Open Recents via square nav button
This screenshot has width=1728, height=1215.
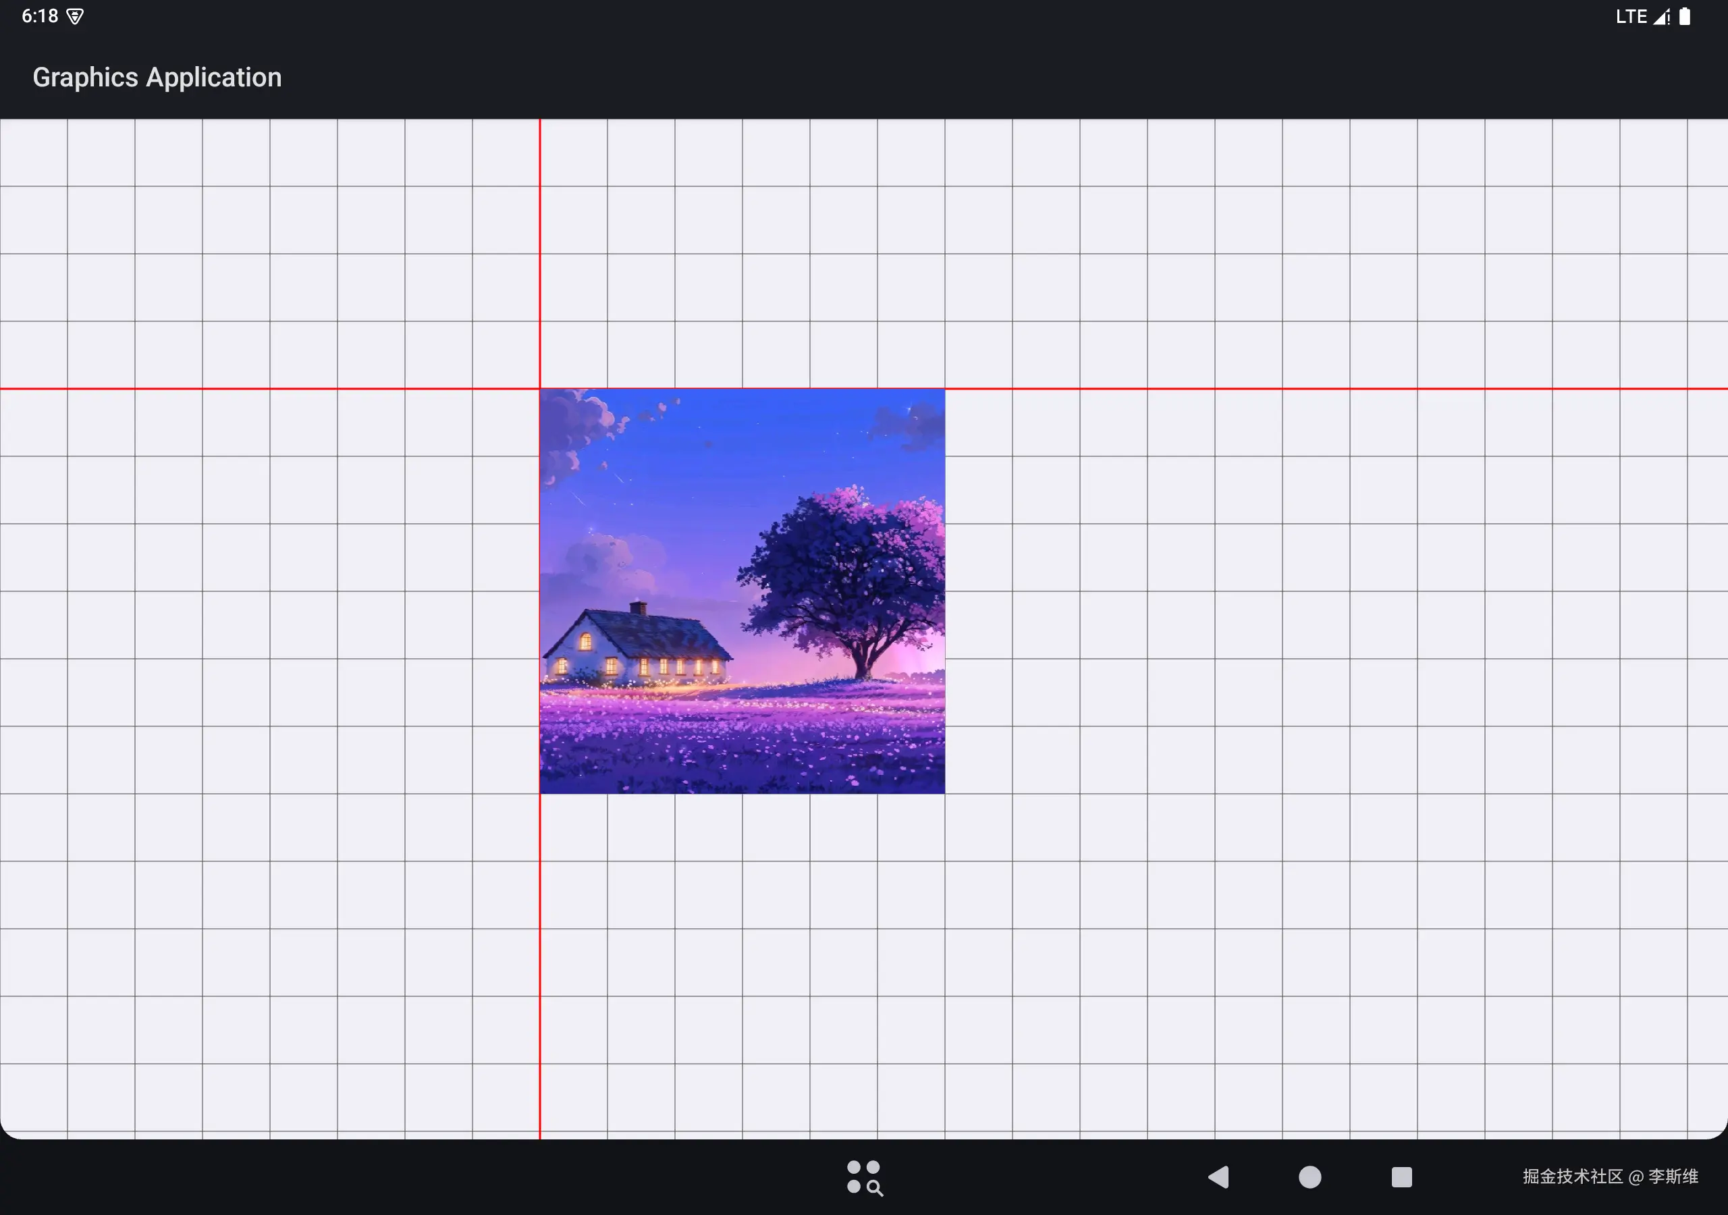(x=1401, y=1177)
